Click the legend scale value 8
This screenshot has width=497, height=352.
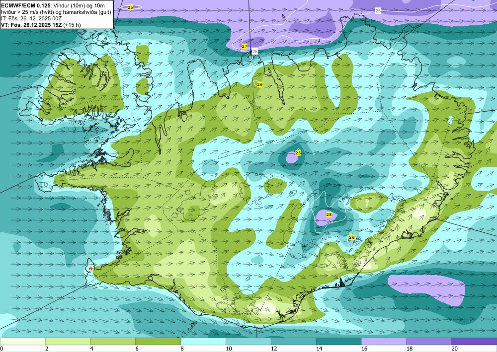tap(182, 349)
